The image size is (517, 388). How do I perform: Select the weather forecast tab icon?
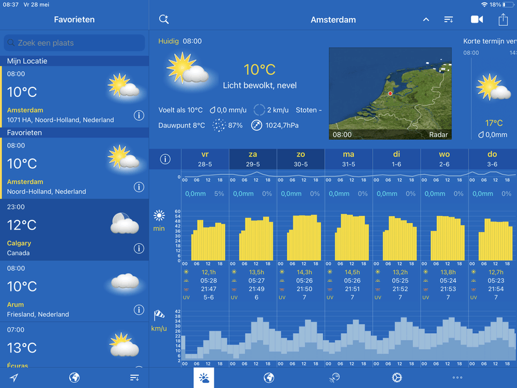point(204,378)
